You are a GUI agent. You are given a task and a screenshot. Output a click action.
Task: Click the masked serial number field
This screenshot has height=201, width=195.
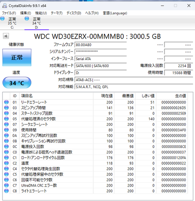pos(100,52)
